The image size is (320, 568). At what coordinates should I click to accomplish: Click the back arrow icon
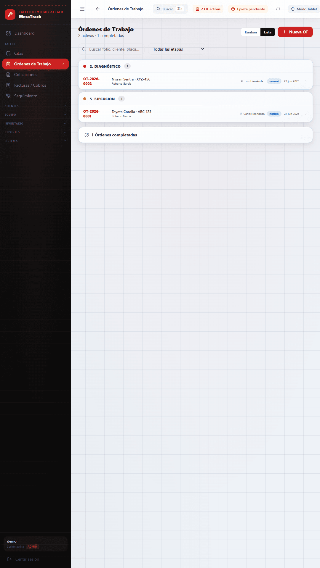click(98, 9)
